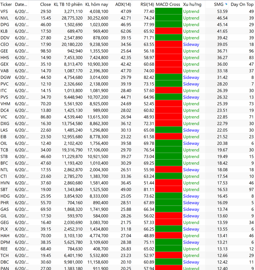
Task: Click the red MACD Cross cell for NTL
Action: 168,170
